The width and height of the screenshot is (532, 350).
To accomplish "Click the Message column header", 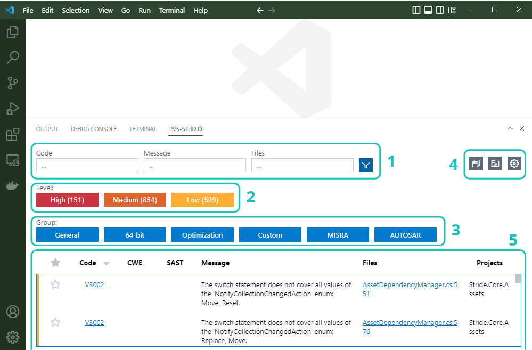I will (x=216, y=263).
